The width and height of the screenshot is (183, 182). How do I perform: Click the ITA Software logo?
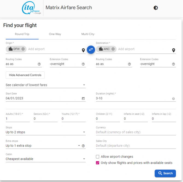31,8
